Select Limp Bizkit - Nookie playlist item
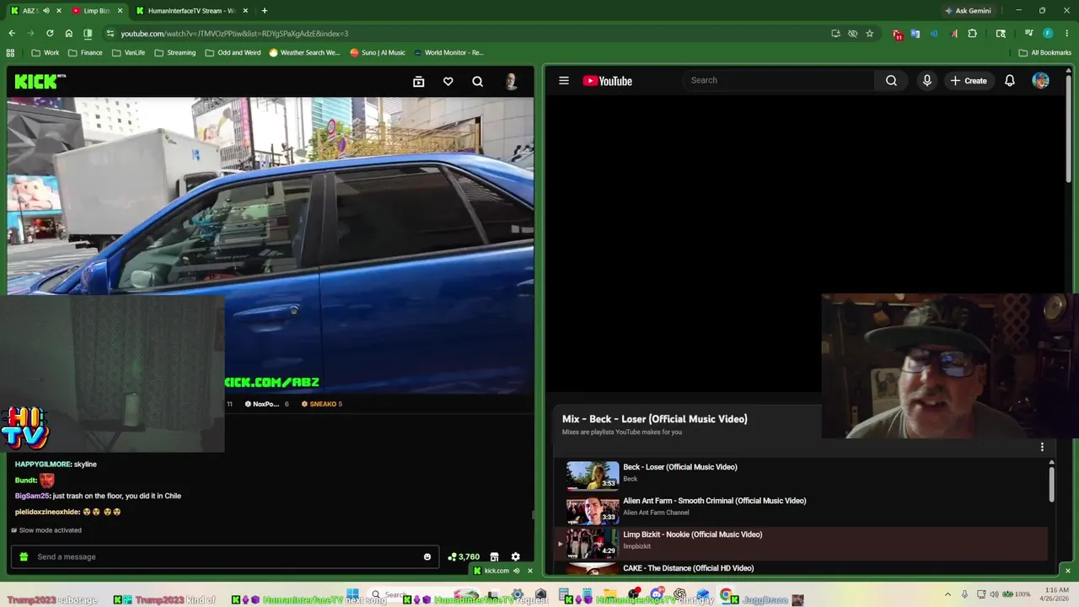 tap(801, 543)
